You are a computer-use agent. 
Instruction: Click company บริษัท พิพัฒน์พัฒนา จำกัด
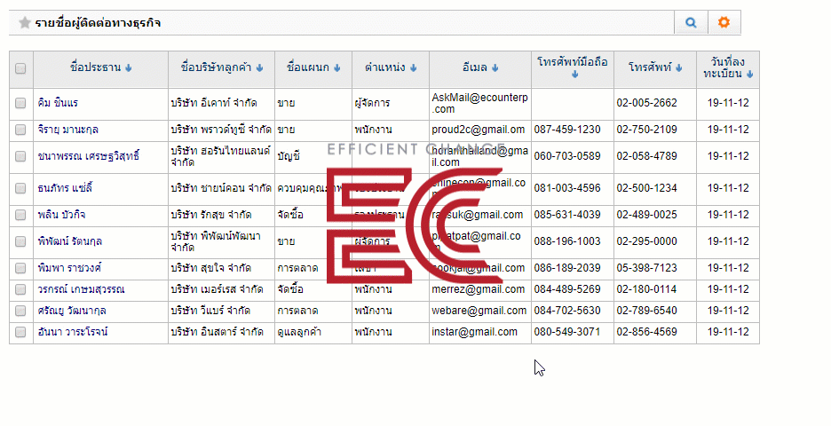pos(216,241)
